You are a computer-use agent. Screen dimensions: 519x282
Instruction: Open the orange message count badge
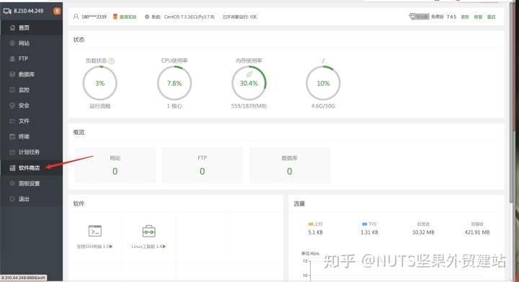pos(57,11)
